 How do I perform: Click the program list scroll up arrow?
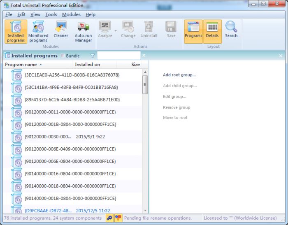145,72
